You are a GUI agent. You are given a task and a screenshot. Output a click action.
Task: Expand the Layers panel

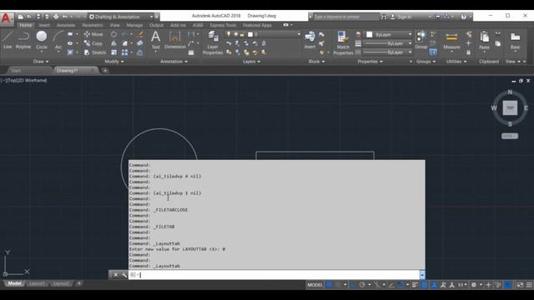[x=252, y=62]
